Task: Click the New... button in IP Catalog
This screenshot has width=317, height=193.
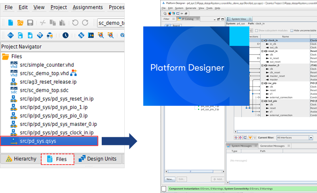Action: tap(170, 179)
